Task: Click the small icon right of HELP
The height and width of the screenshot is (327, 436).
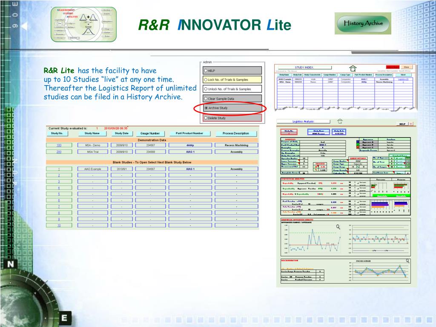Action: (x=411, y=124)
